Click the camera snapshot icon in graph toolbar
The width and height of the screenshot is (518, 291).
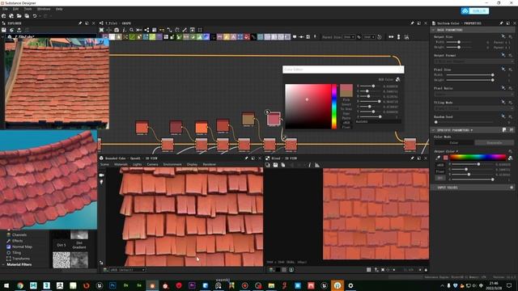click(117, 30)
